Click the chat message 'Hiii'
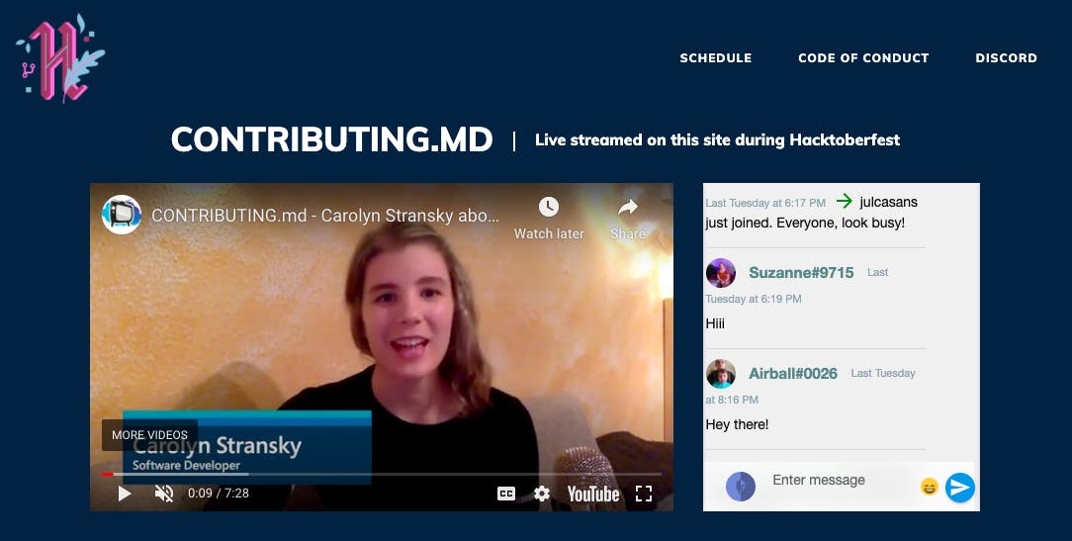The width and height of the screenshot is (1072, 541). (x=715, y=323)
